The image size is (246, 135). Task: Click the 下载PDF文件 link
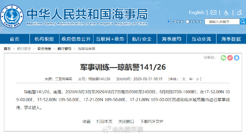tap(152, 121)
